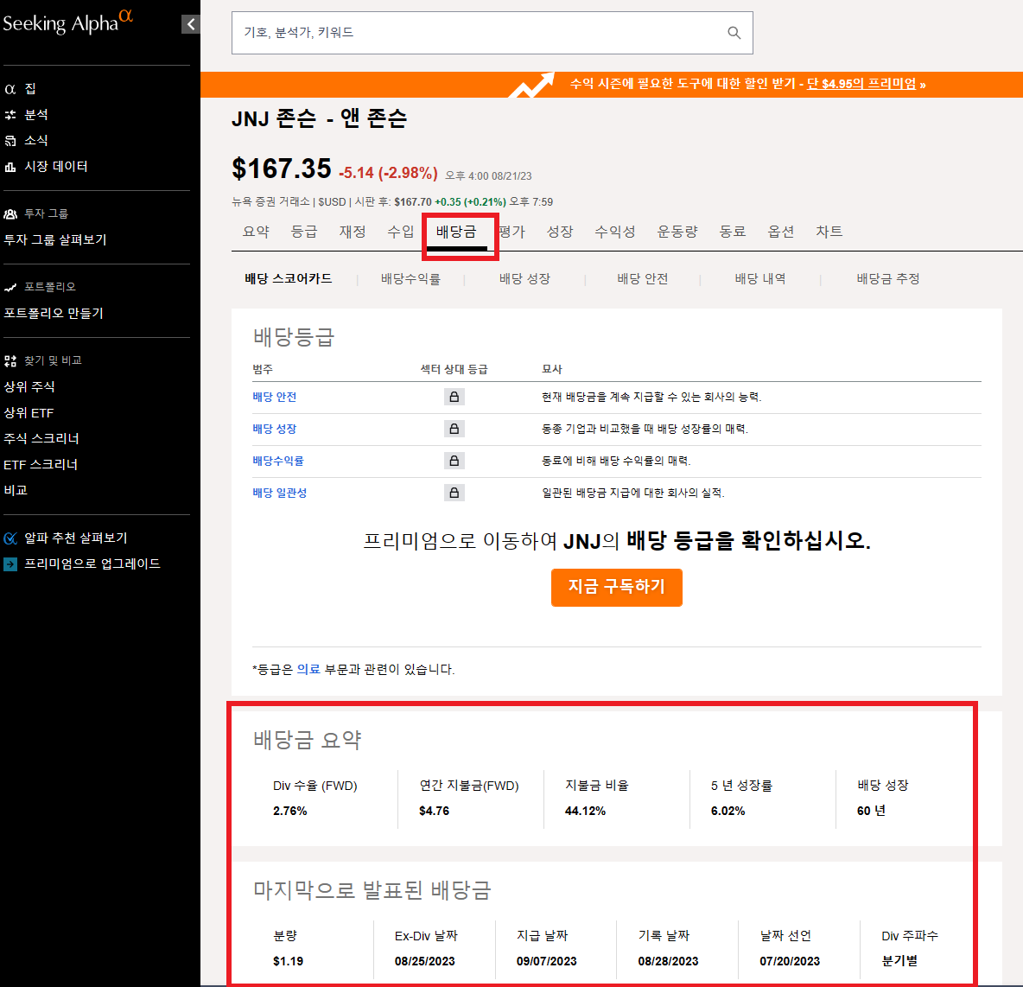The image size is (1023, 987).
Task: Click the lock icon beside 배당 일관성
Action: point(454,492)
